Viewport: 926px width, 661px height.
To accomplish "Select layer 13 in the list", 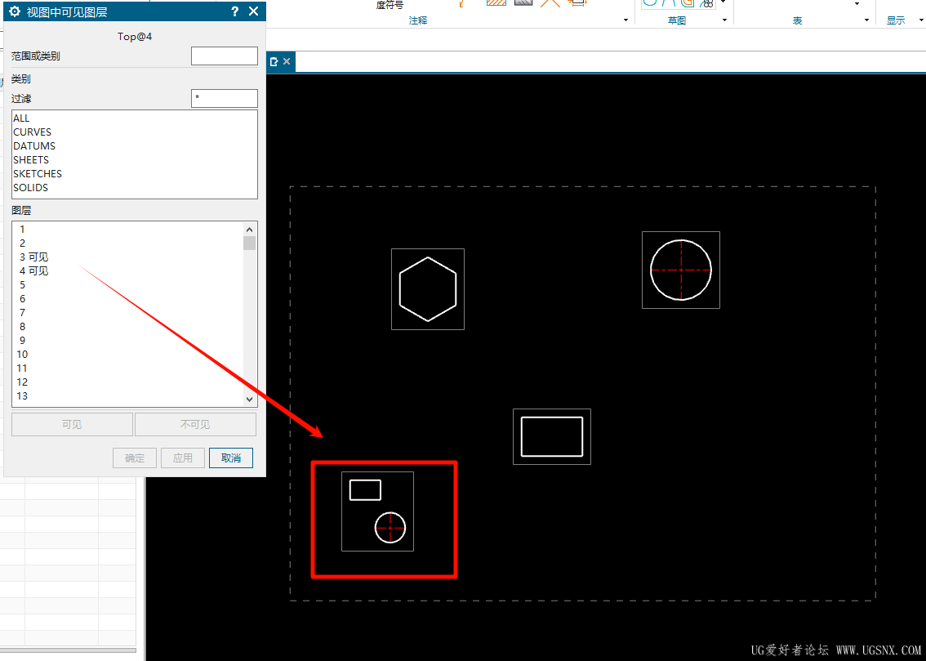I will (x=127, y=395).
